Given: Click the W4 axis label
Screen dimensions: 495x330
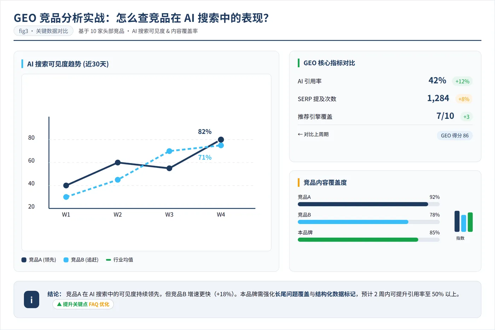Looking at the screenshot, I should click(221, 215).
